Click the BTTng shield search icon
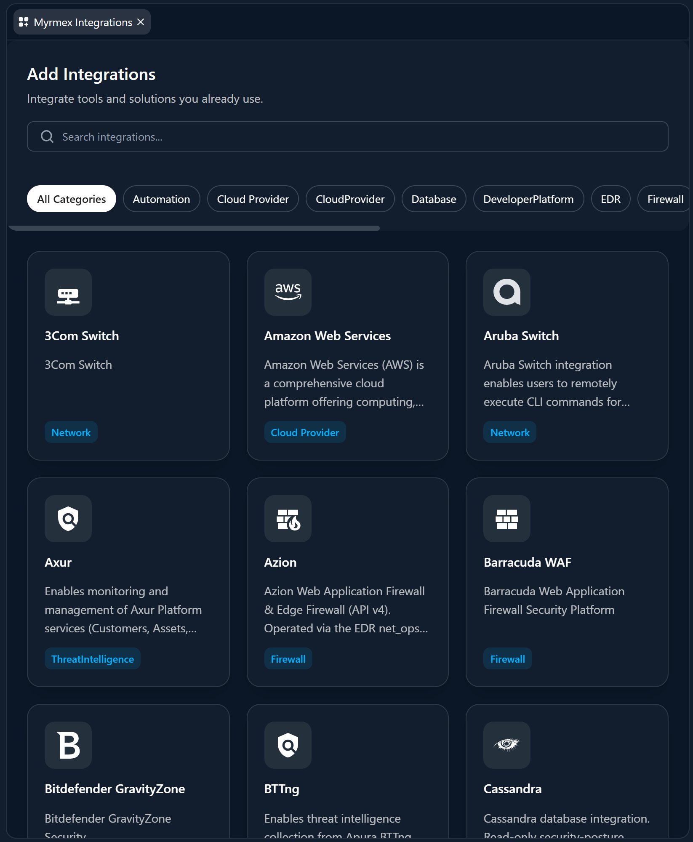Image resolution: width=693 pixels, height=842 pixels. [x=288, y=745]
